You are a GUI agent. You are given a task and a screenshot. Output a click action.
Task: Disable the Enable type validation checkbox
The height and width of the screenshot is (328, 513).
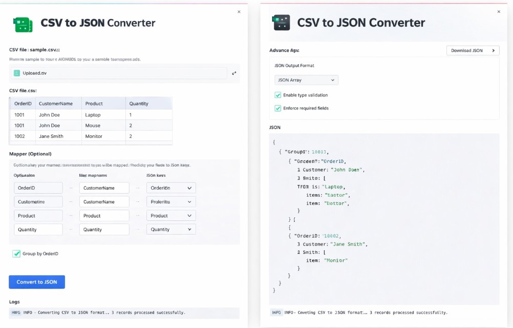tap(279, 95)
